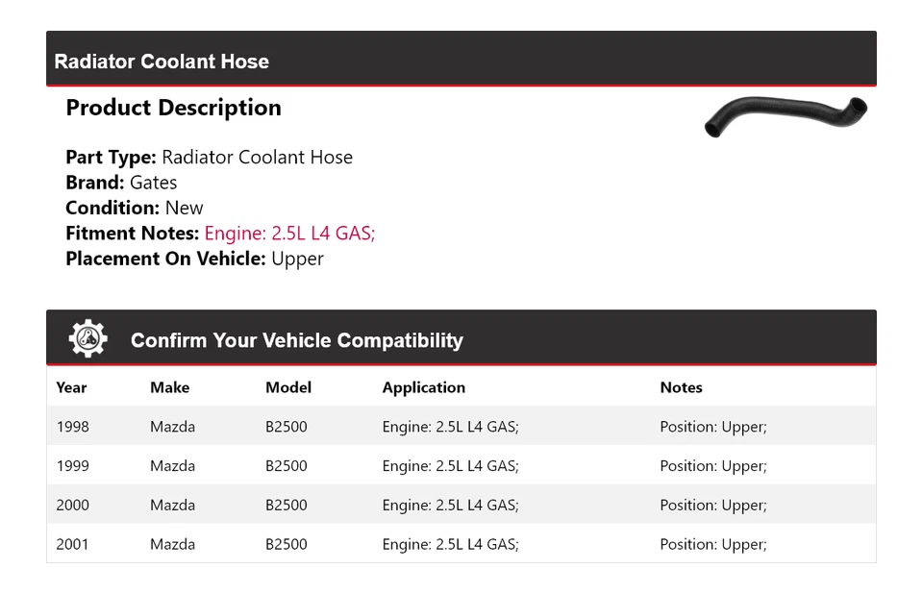923x594 pixels.
Task: Click the Make column header
Action: coord(169,388)
